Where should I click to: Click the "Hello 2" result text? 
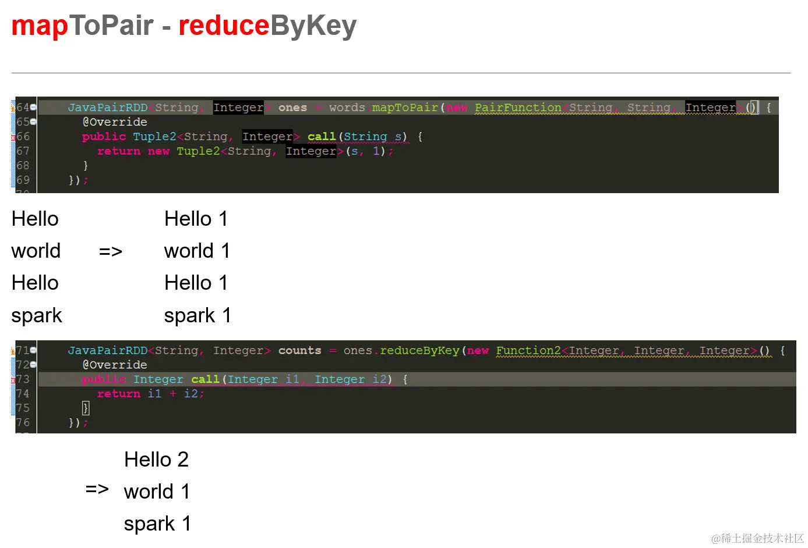[157, 460]
